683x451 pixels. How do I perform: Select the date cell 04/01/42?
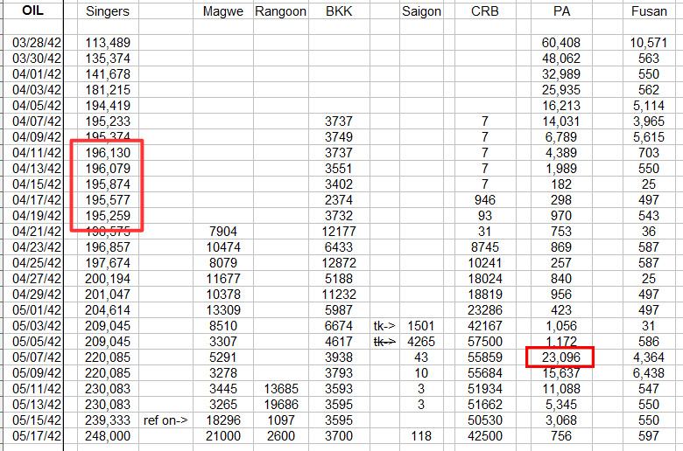click(x=37, y=74)
